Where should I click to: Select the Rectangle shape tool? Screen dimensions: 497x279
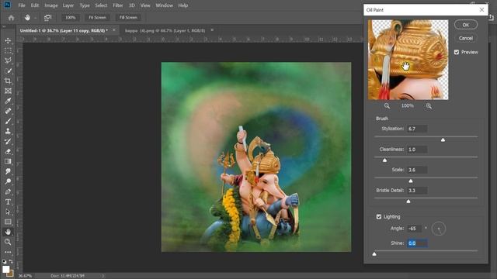tap(8, 222)
